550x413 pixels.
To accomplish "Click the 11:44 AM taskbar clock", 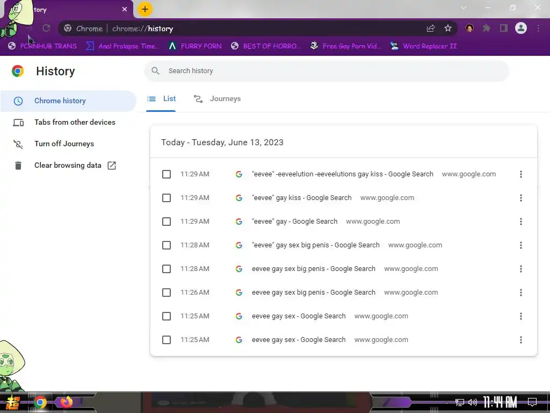I will (500, 402).
